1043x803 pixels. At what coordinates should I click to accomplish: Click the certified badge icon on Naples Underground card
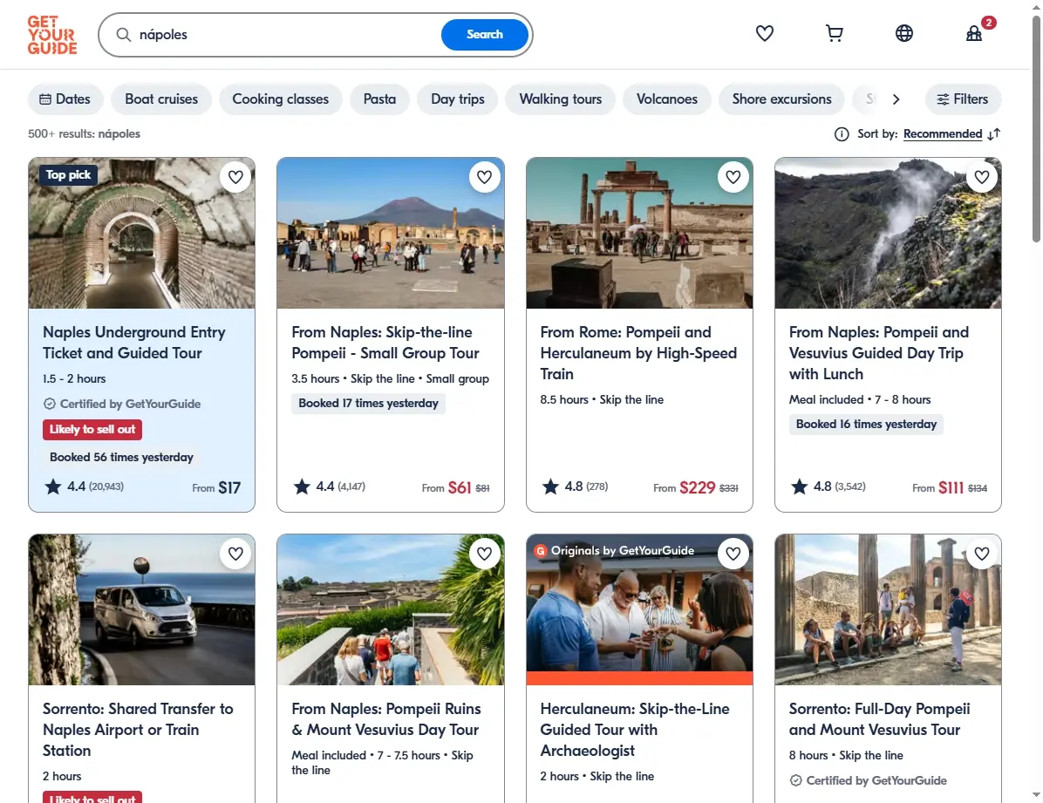point(49,404)
